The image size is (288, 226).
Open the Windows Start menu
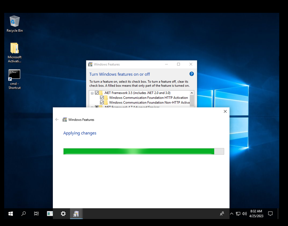(11, 214)
